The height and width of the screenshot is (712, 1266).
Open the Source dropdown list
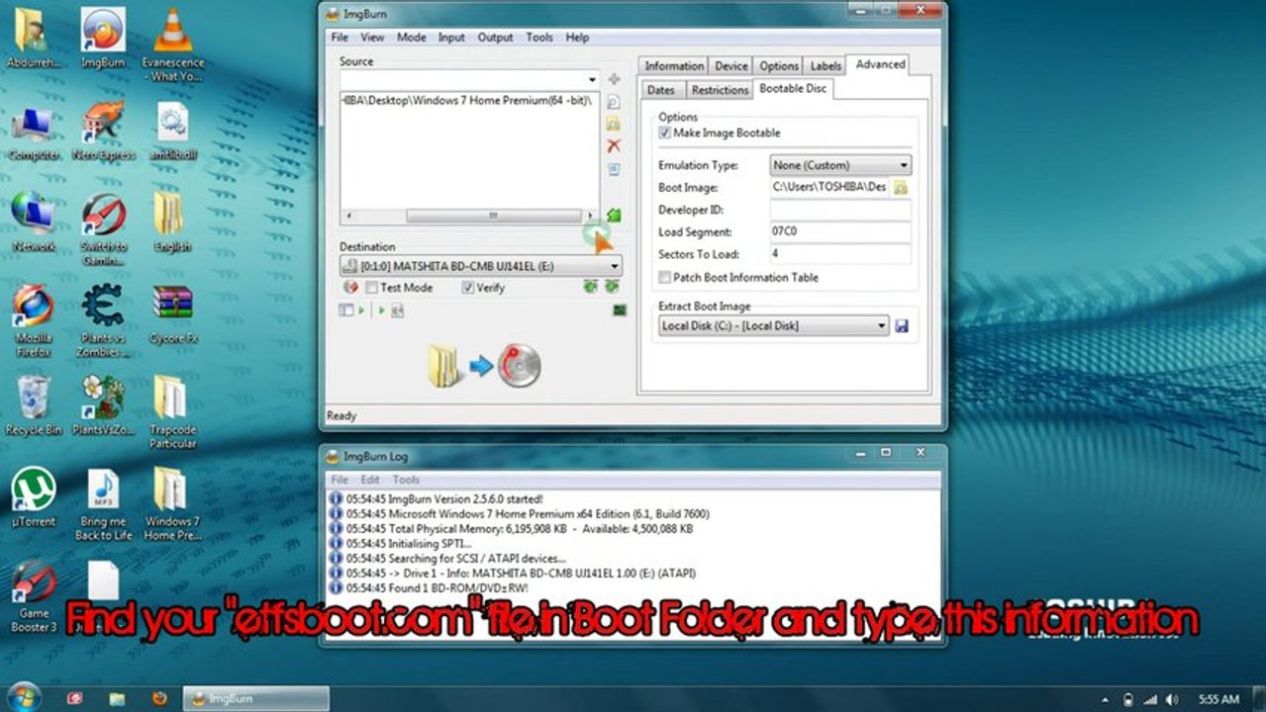pyautogui.click(x=592, y=80)
